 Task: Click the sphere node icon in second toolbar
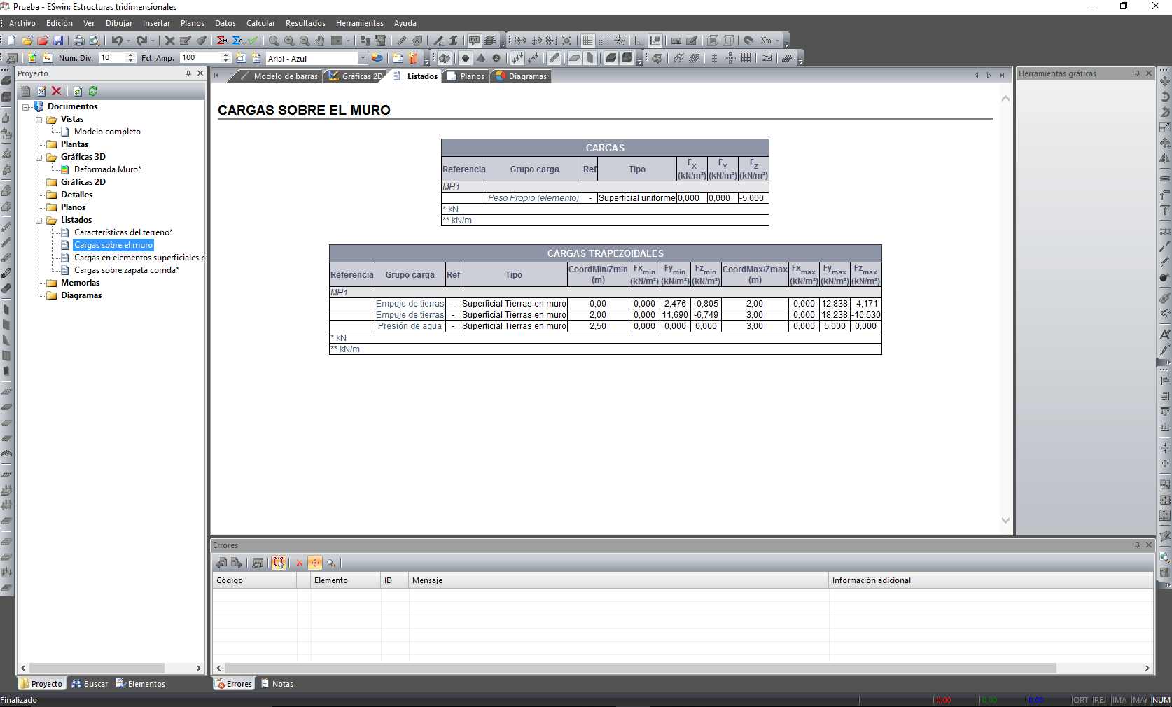click(466, 58)
